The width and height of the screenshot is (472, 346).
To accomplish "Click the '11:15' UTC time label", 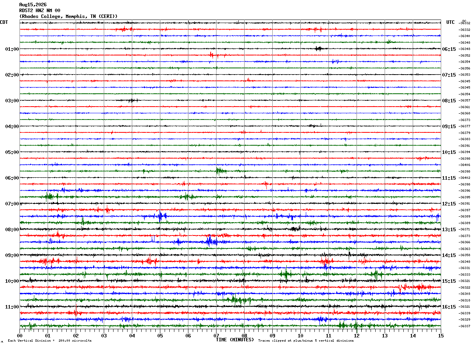I will (449, 178).
